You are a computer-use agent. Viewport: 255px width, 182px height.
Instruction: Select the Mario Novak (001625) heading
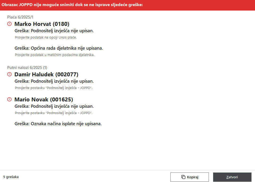pos(44,100)
